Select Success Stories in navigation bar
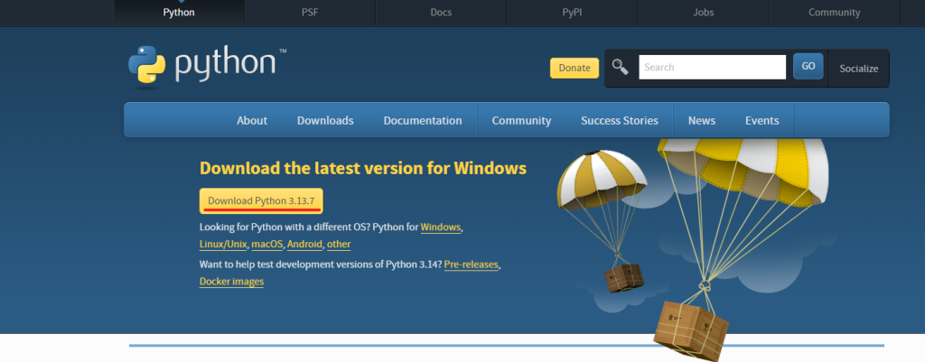This screenshot has width=925, height=362. click(620, 120)
